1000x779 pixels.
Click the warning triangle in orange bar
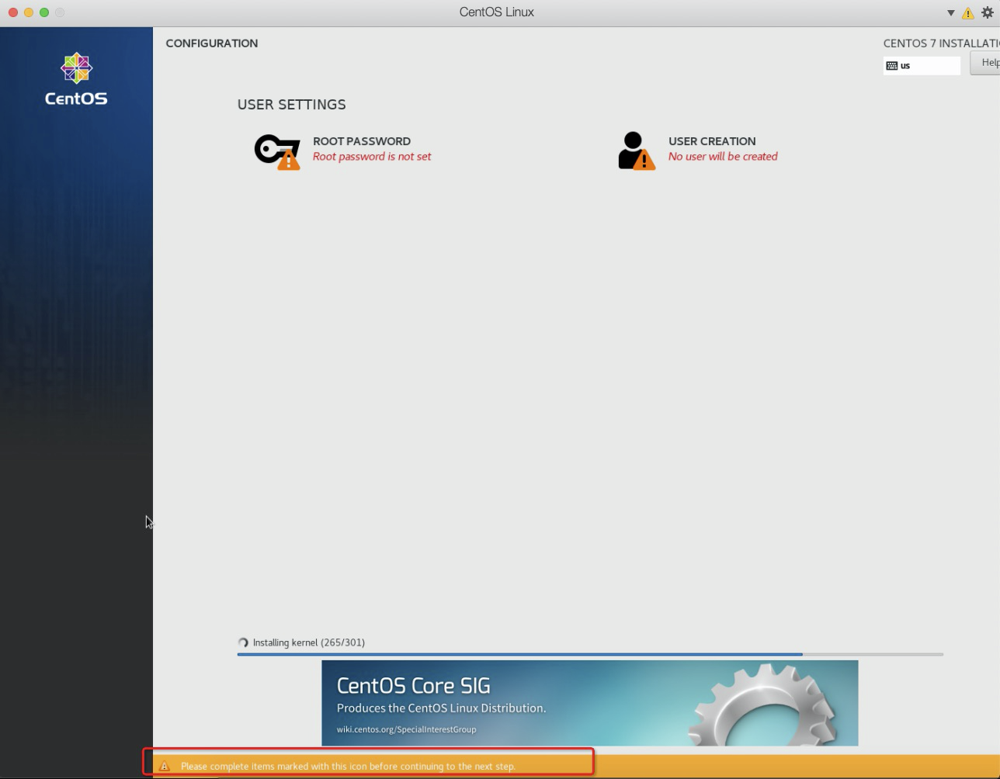click(x=164, y=766)
